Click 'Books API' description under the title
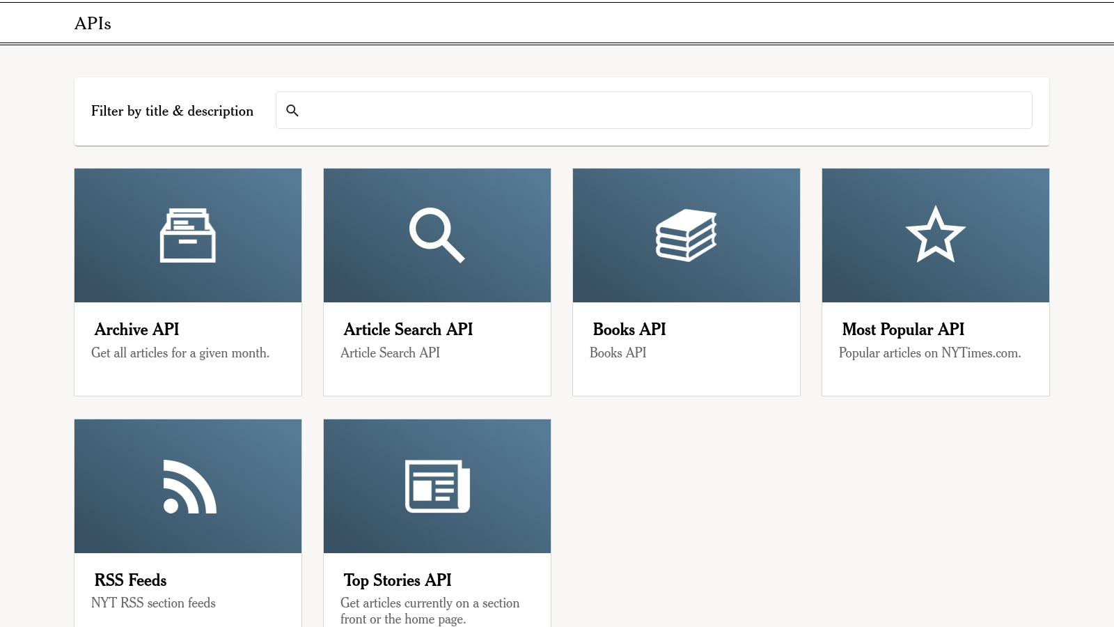 coord(618,353)
